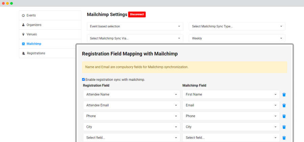Delete the Attendee Name mapping row
The image size is (304, 142).
tap(284, 94)
